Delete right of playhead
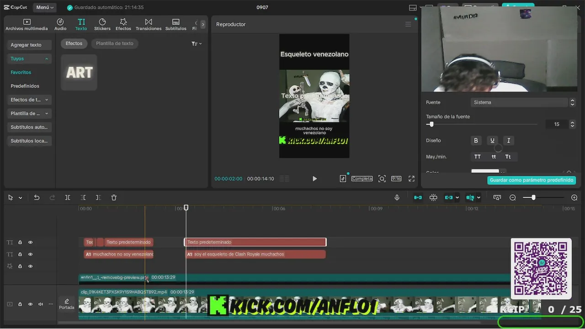Screen dimensions: 585x329 click(98, 197)
